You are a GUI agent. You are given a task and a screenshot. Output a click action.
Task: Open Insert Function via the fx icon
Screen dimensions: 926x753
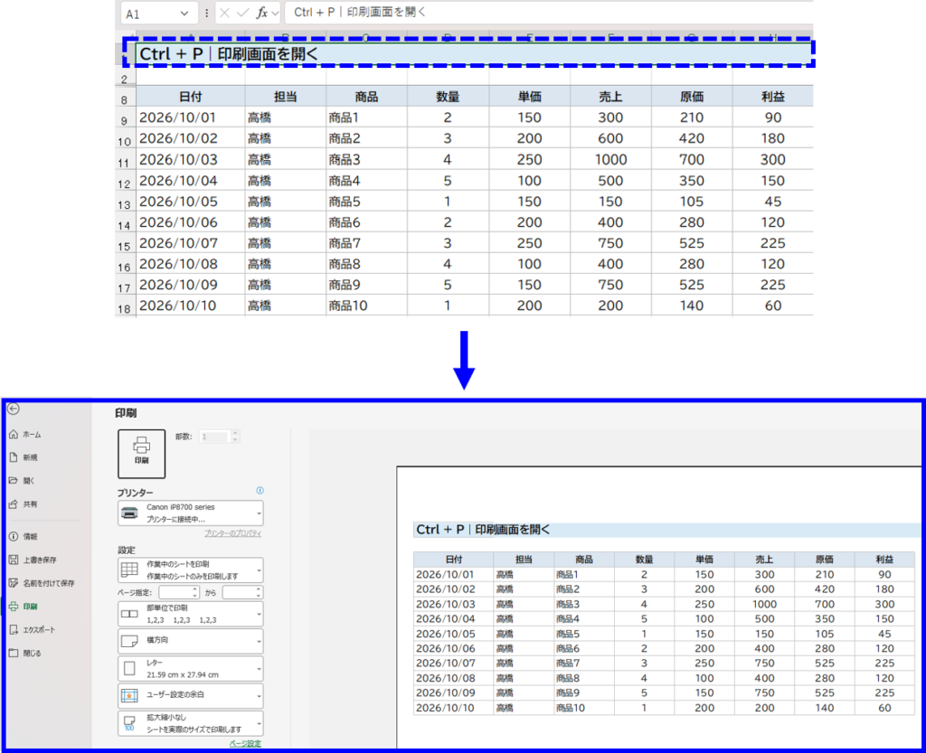(x=261, y=13)
